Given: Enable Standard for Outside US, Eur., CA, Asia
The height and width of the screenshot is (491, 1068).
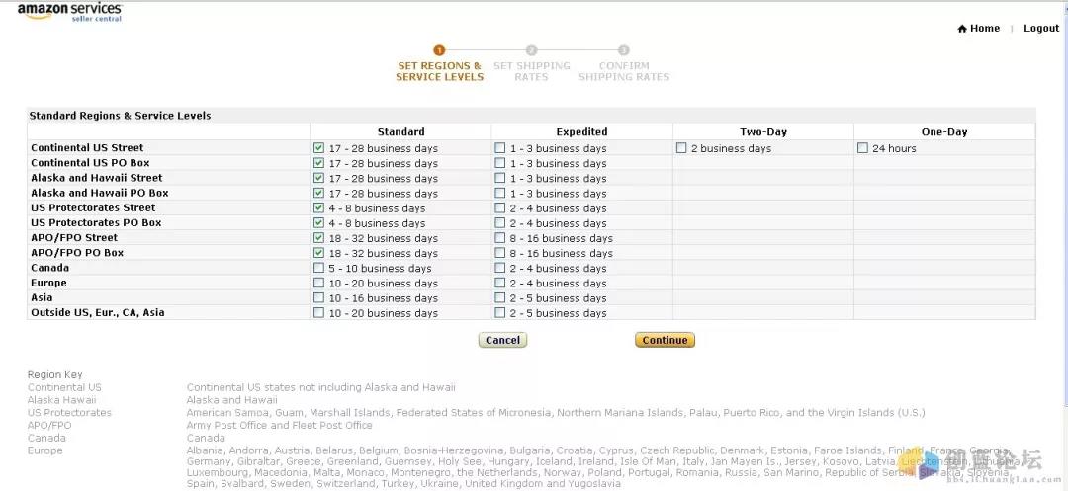Looking at the screenshot, I should click(318, 313).
